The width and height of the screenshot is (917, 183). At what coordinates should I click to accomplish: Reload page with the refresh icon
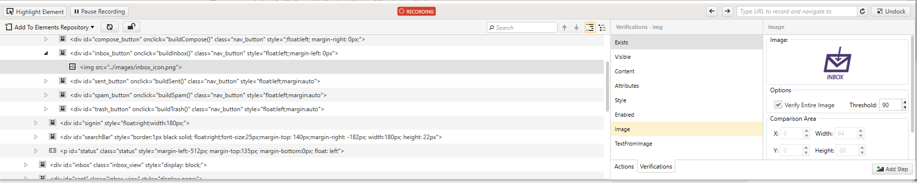862,11
